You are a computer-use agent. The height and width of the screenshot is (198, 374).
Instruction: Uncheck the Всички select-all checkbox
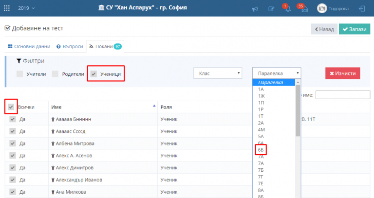[11, 107]
